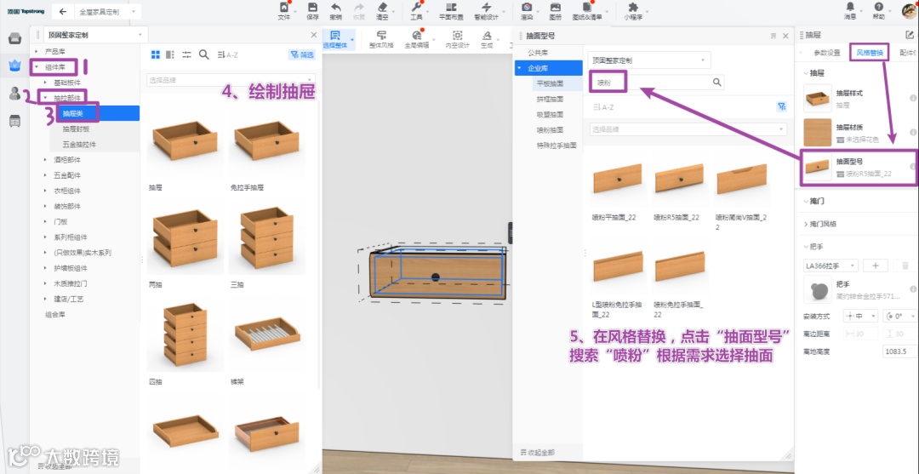Select 抽屉封板 tree item

click(x=77, y=128)
